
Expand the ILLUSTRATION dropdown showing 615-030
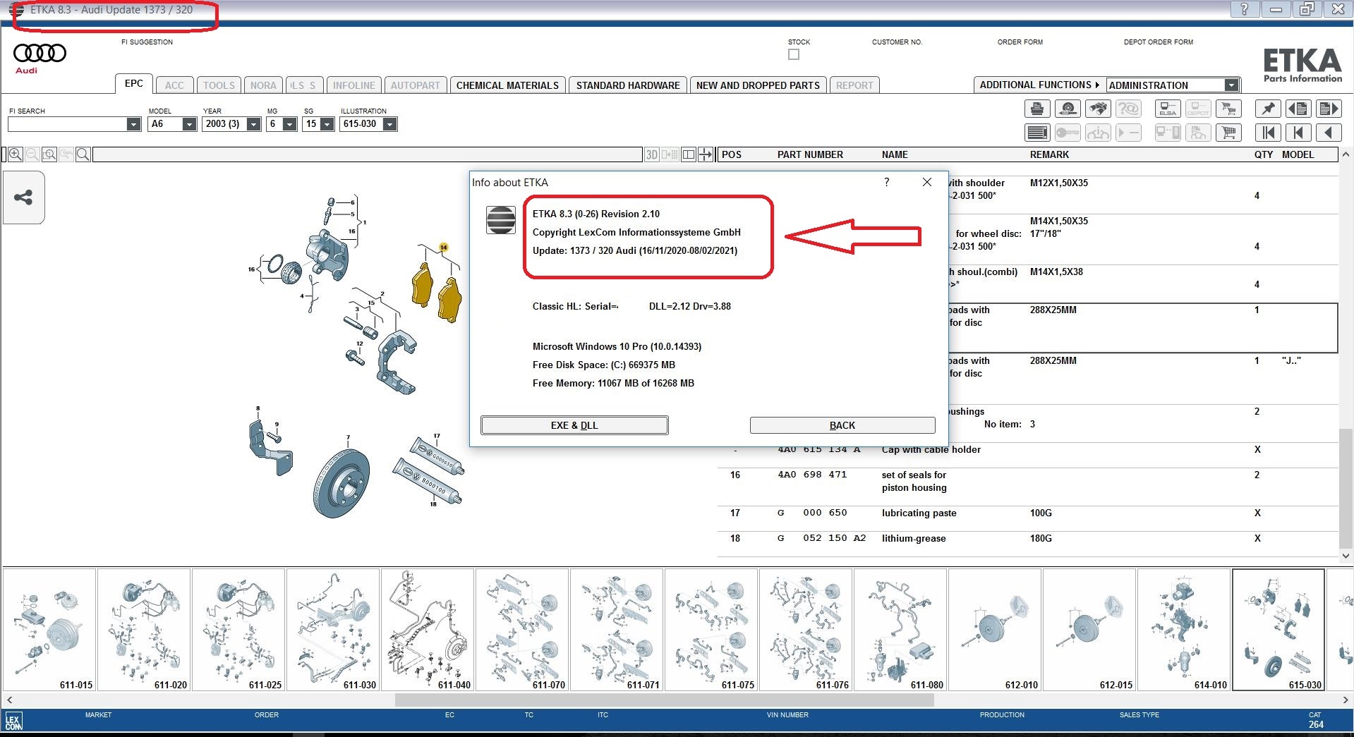coord(389,124)
